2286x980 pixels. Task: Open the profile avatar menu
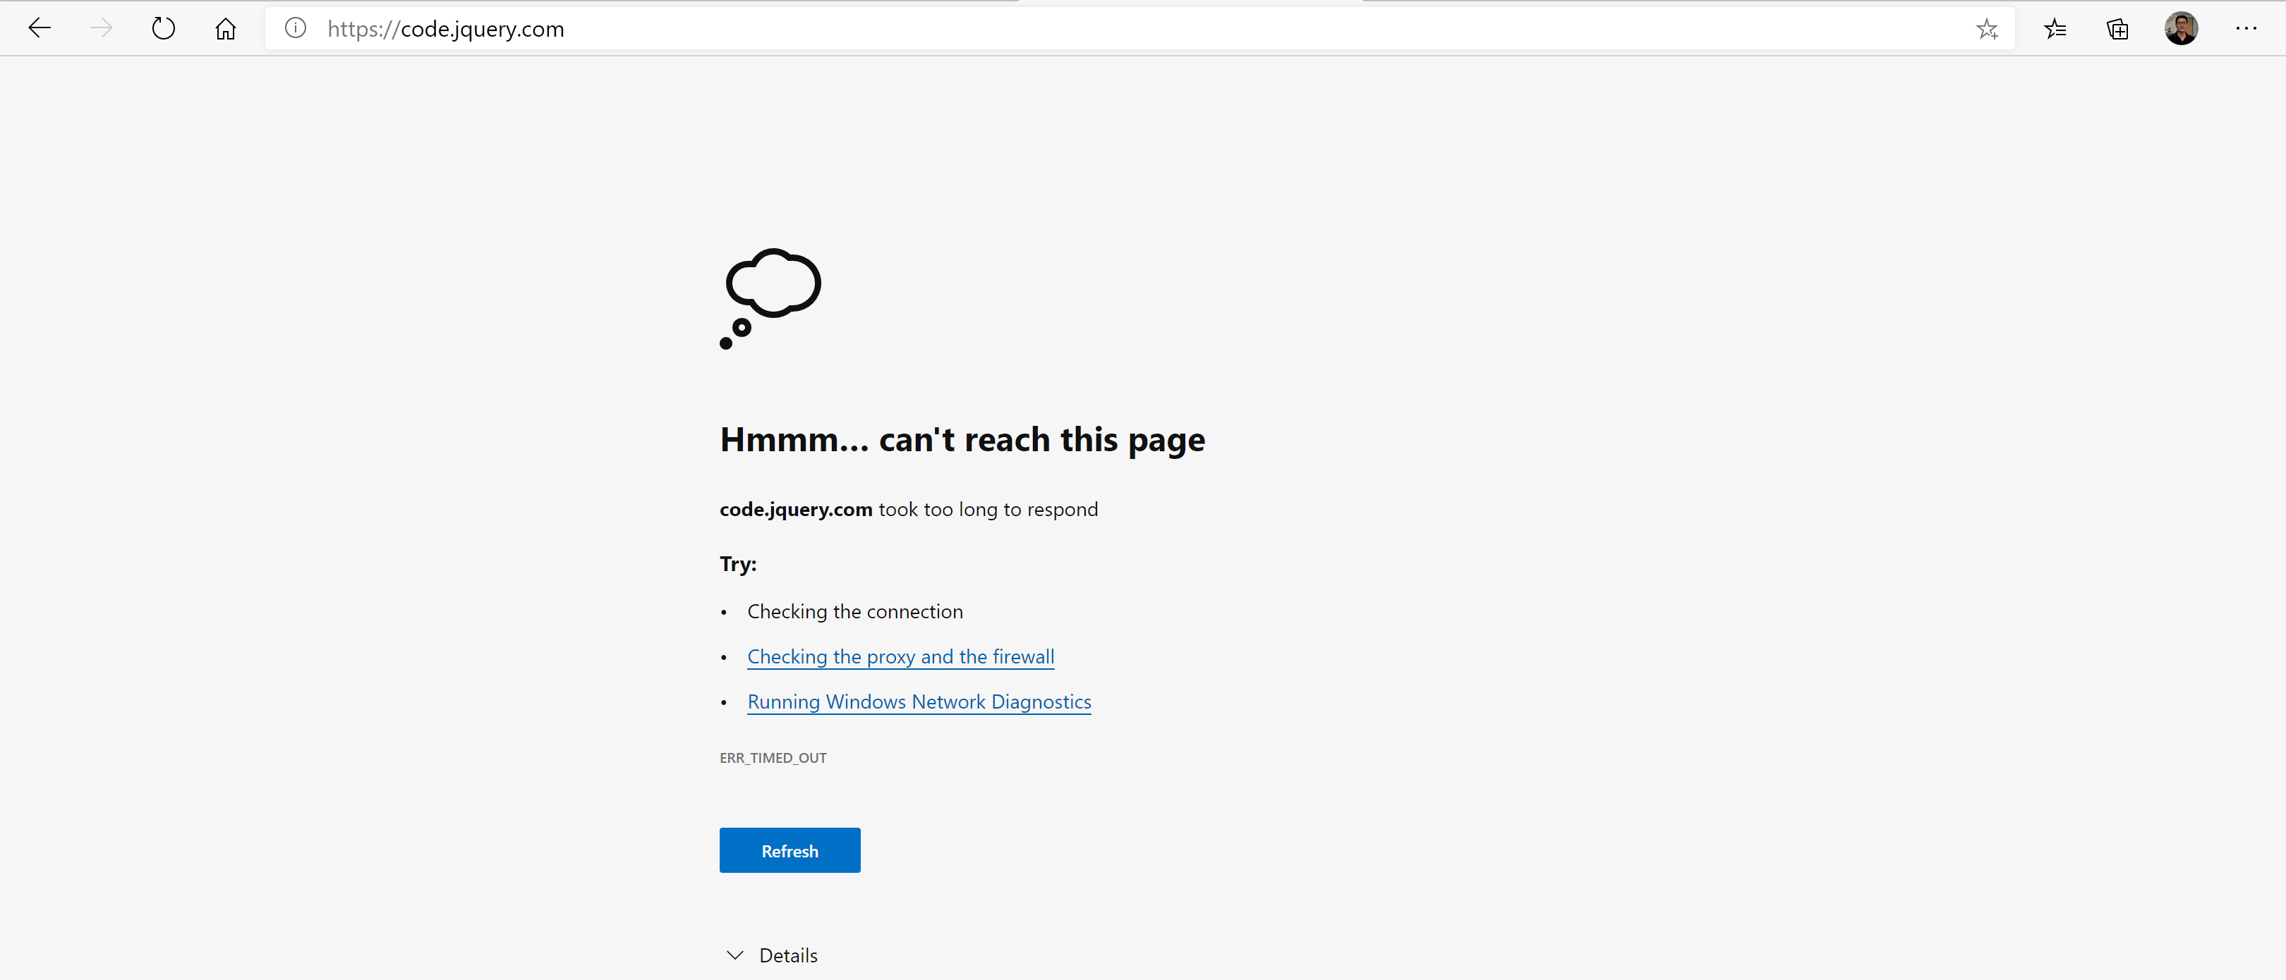(2180, 28)
